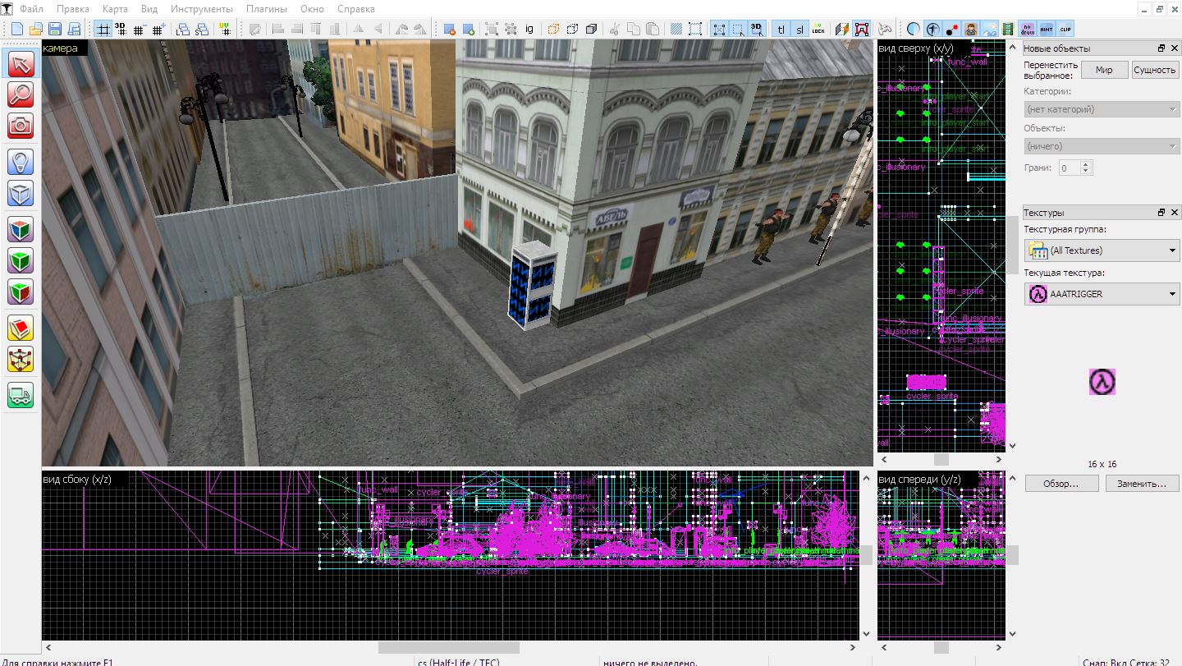Image resolution: width=1182 pixels, height=666 pixels.
Task: Expand the Текущая текстура AAATRIGGER dropdown
Action: click(1102, 294)
